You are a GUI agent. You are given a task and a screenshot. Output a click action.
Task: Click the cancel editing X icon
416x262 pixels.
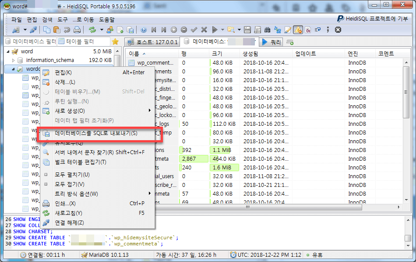pyautogui.click(x=204, y=30)
